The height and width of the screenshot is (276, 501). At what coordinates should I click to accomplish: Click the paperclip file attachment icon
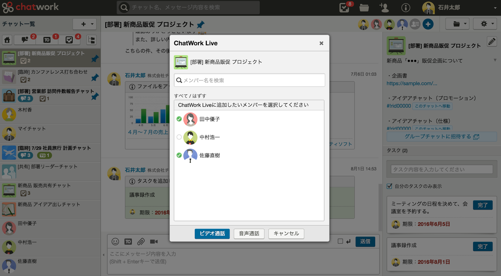(x=141, y=242)
